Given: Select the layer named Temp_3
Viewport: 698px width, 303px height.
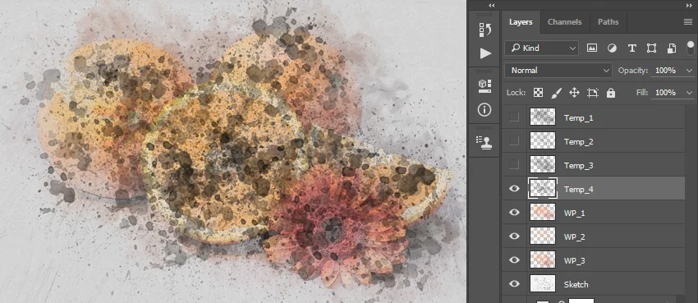Looking at the screenshot, I should 578,166.
